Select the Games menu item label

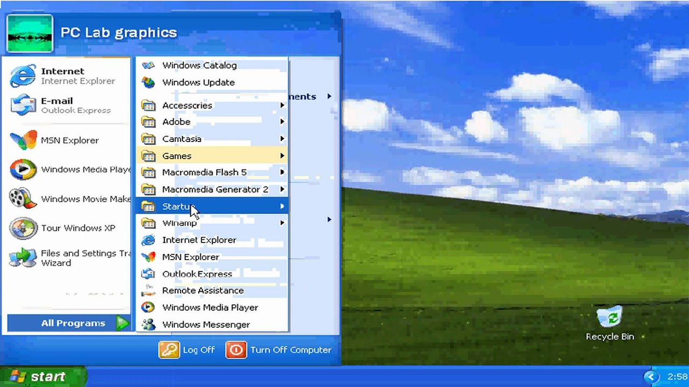(177, 156)
